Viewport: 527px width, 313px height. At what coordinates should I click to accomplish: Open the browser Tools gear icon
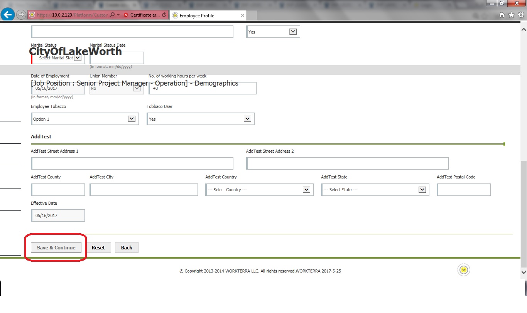[x=520, y=15]
